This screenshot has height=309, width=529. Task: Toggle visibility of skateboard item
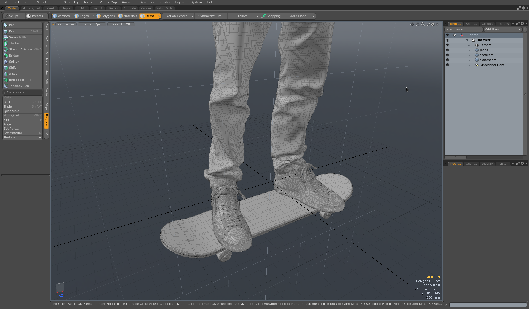click(x=447, y=60)
